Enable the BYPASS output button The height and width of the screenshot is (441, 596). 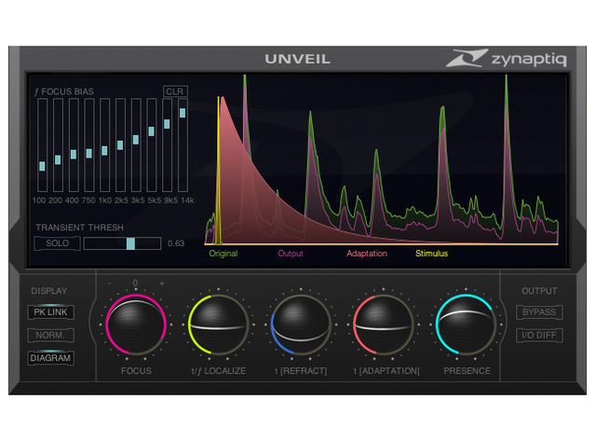click(539, 312)
